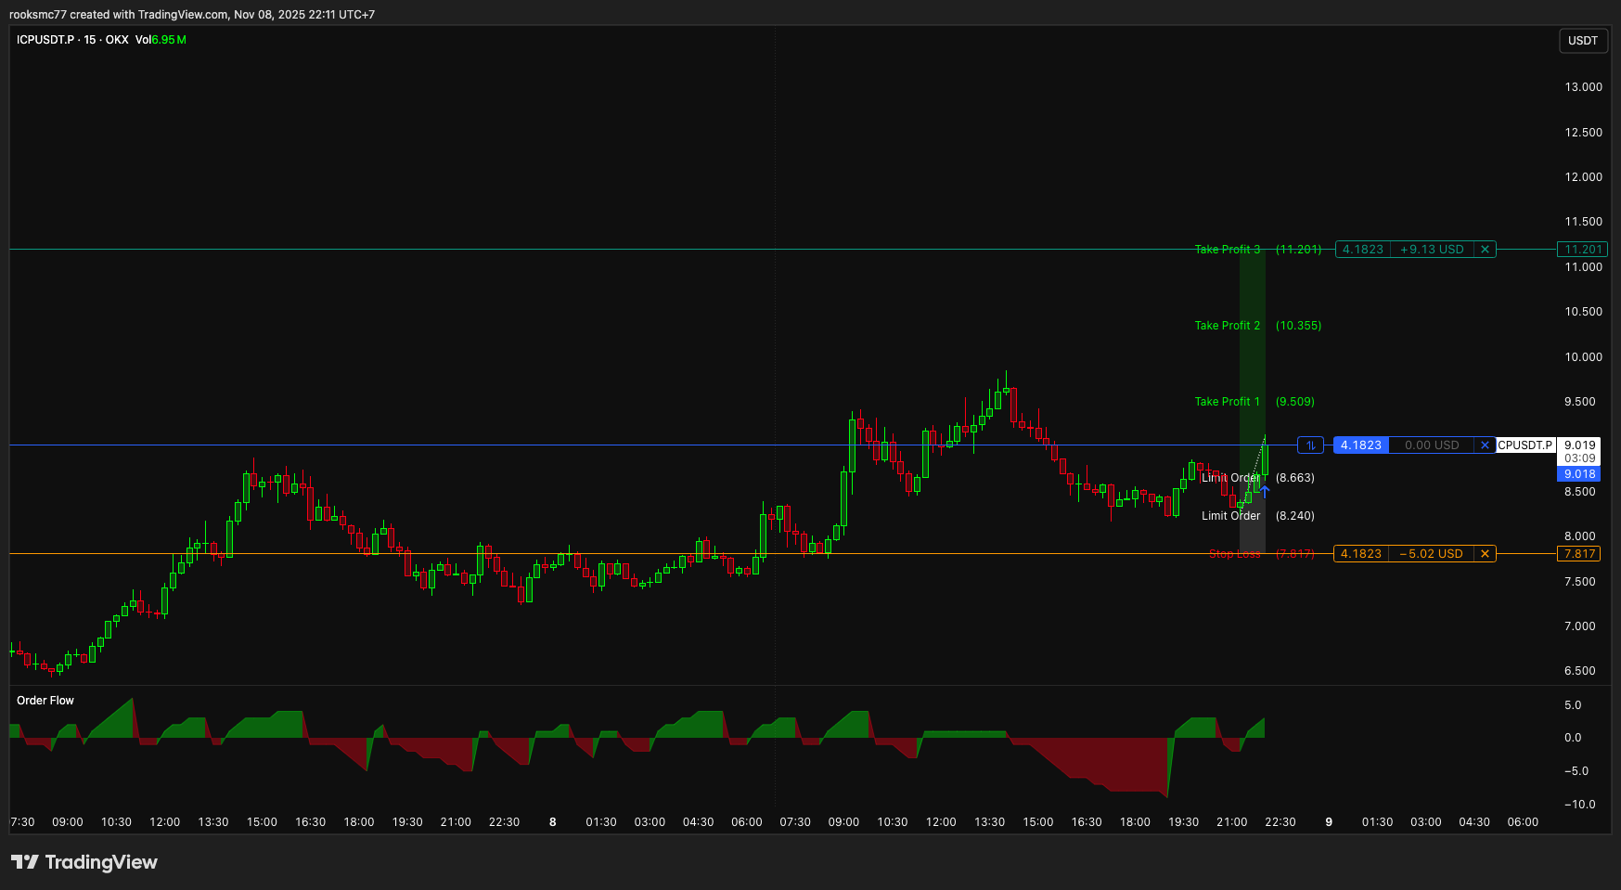This screenshot has width=1621, height=890.
Task: Click the 6.500 price axis label
Action: 1580,671
